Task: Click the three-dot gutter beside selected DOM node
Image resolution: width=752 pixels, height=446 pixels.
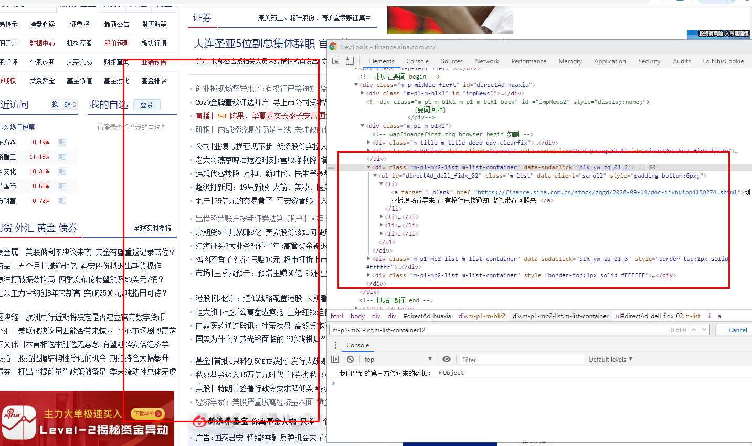Action: pyautogui.click(x=331, y=168)
